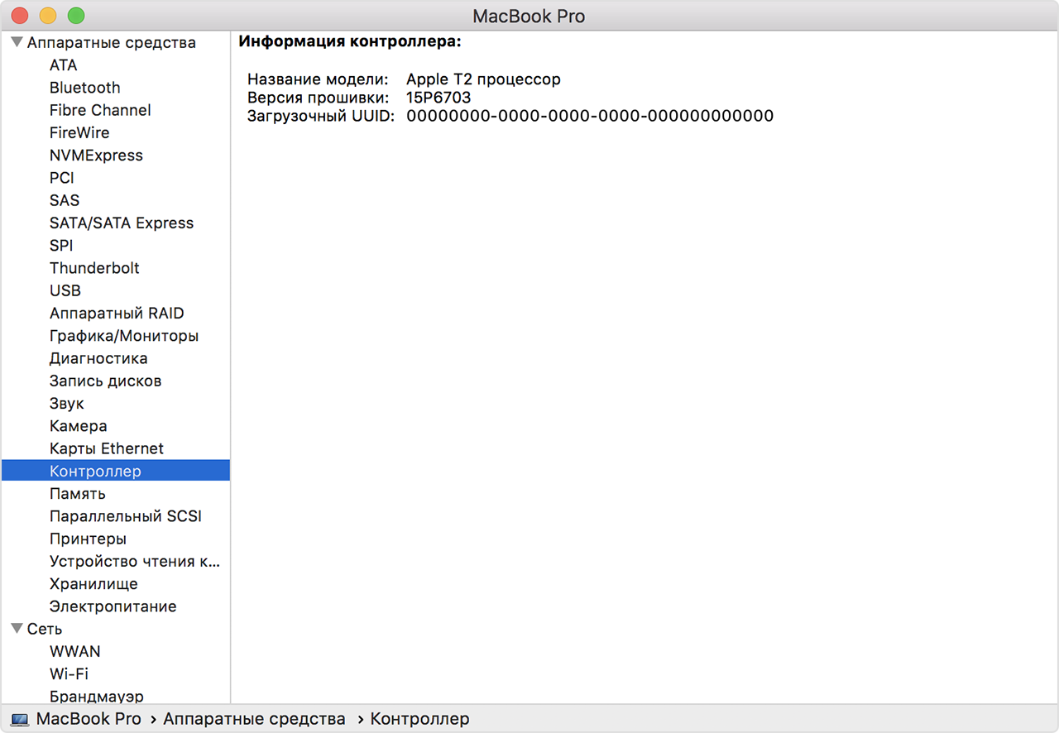The image size is (1059, 733).
Task: Click the green zoom window button
Action: pyautogui.click(x=76, y=15)
